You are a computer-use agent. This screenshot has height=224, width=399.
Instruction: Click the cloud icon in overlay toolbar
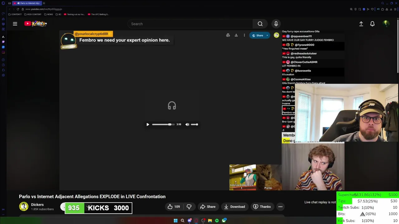(x=228, y=35)
